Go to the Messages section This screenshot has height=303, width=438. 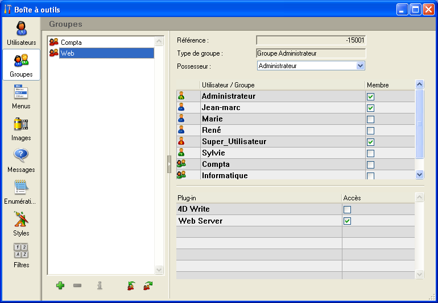point(21,160)
